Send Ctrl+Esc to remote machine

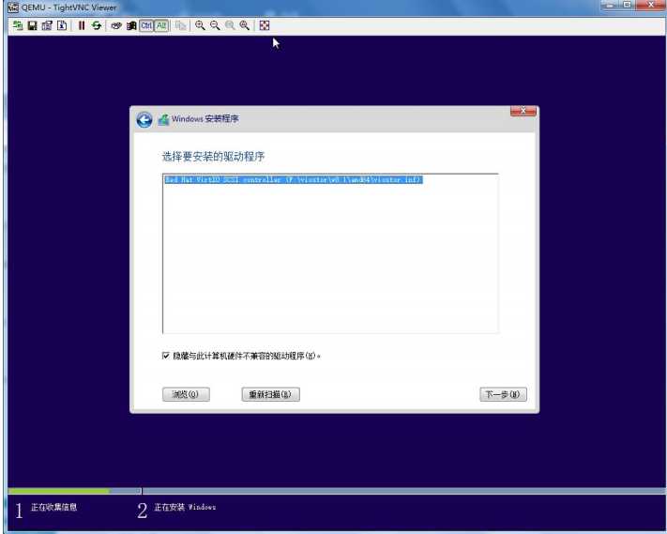point(131,25)
